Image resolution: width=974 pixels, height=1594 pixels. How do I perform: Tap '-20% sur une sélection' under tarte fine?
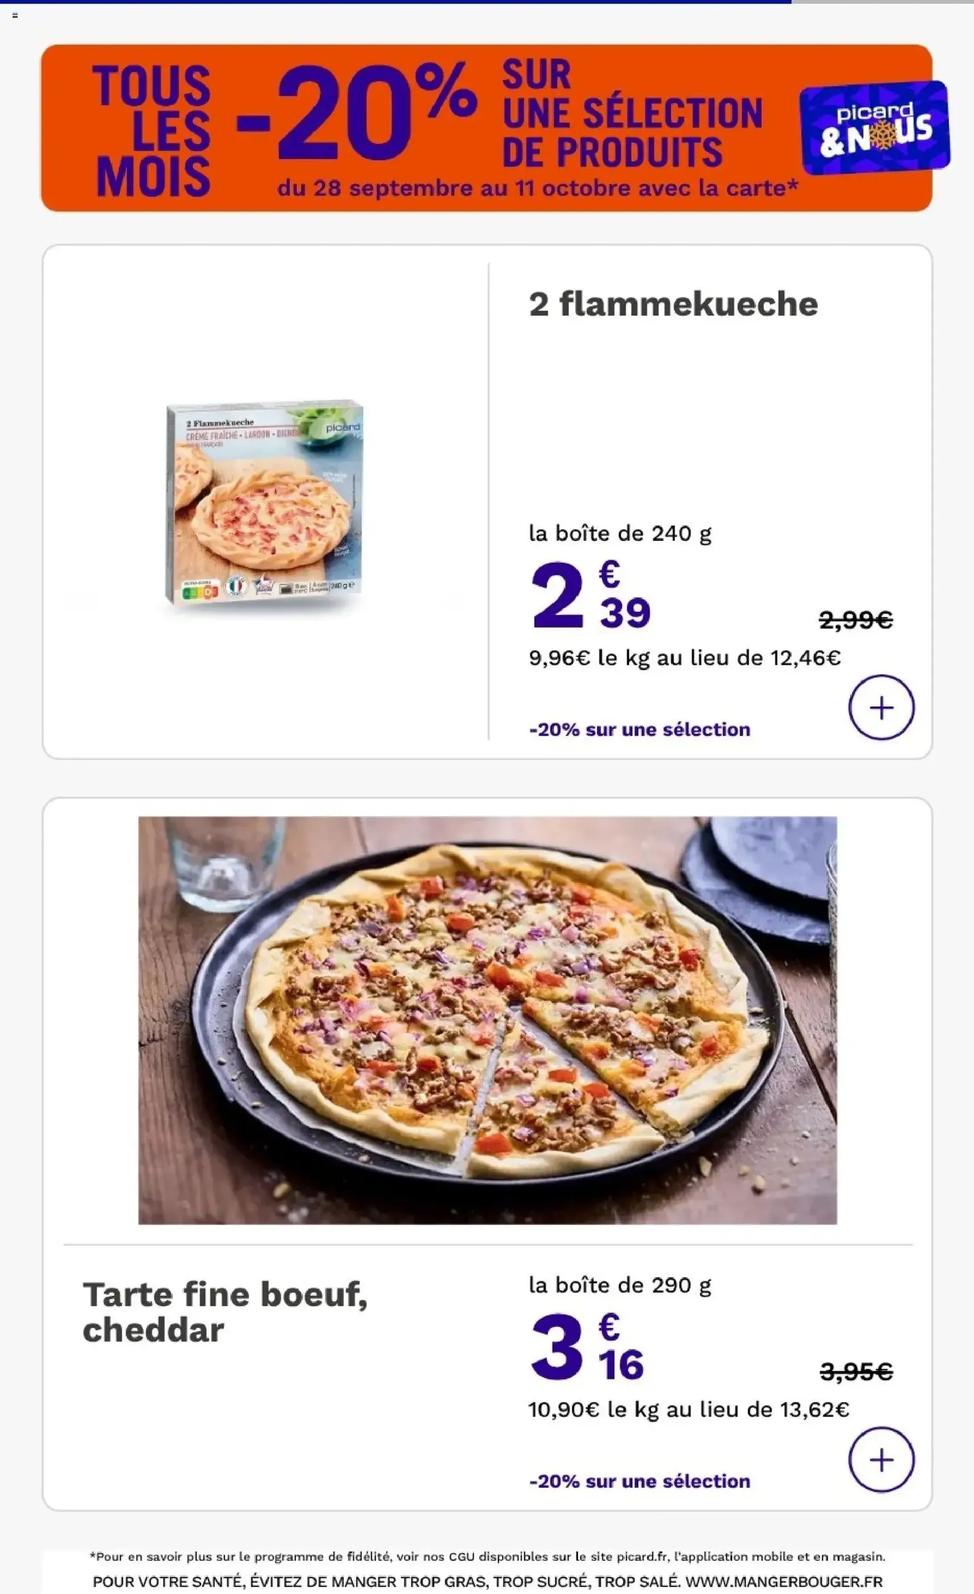[x=640, y=1481]
